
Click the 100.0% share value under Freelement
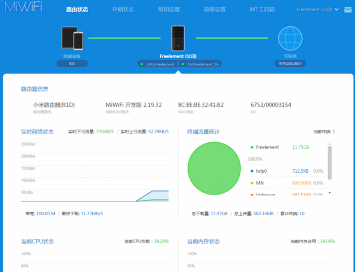255,159
